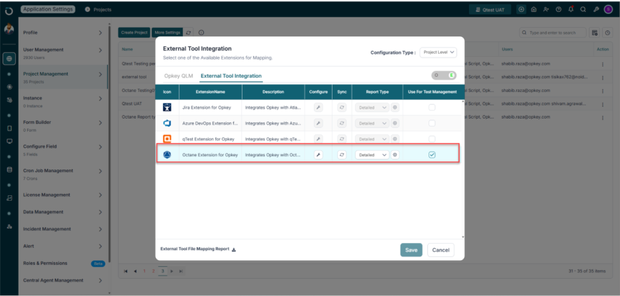This screenshot has width=620, height=296.
Task: Check Test Management for Jira Extension
Action: coord(432,107)
